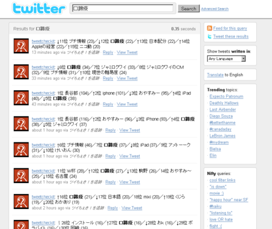Open avatar of tweet posted about 2 hours ago

point(21,201)
